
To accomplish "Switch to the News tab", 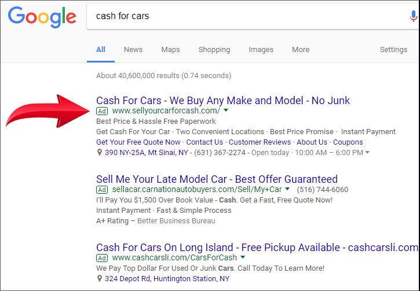I will [133, 50].
